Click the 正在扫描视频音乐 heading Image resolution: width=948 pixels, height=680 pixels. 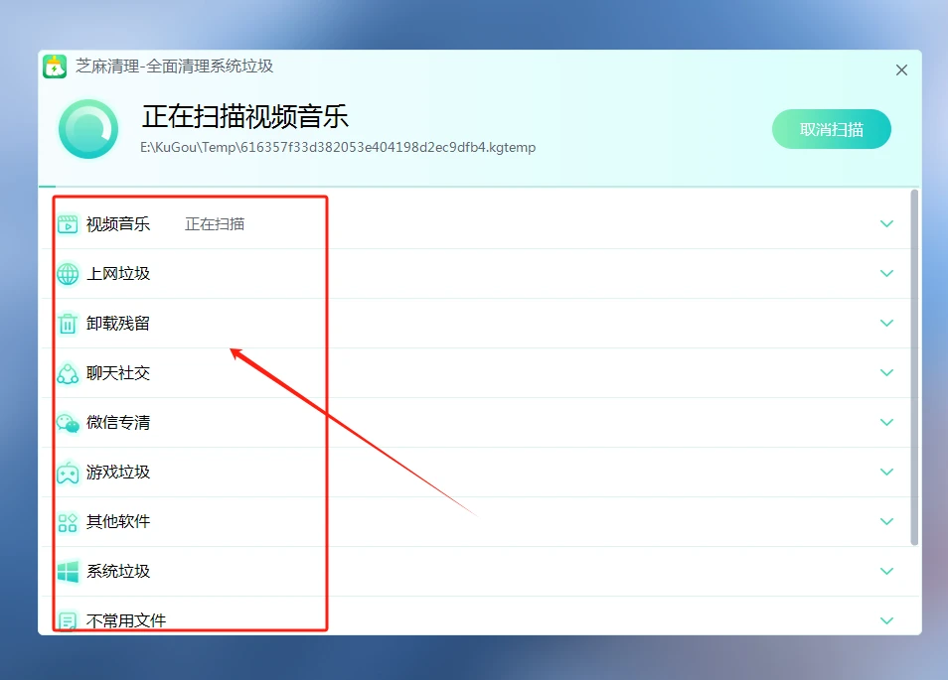[x=244, y=116]
